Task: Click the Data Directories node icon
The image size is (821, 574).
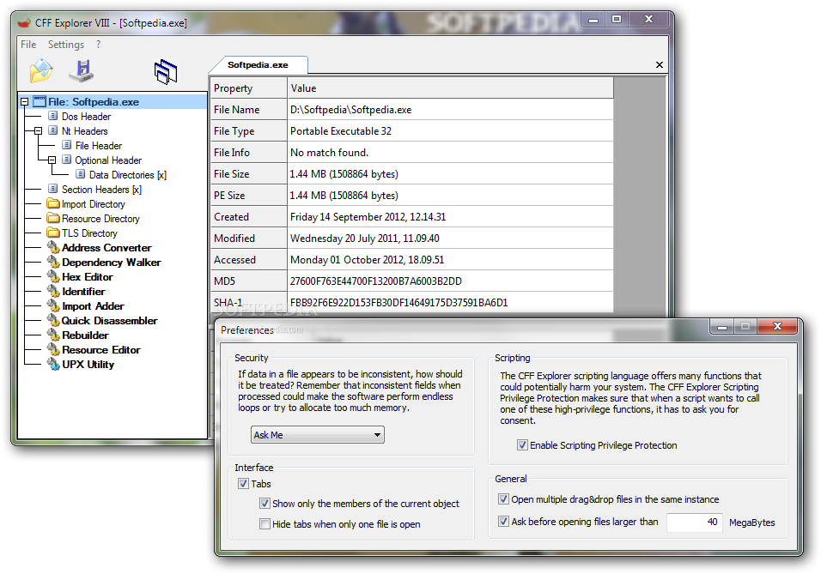Action: coord(80,174)
